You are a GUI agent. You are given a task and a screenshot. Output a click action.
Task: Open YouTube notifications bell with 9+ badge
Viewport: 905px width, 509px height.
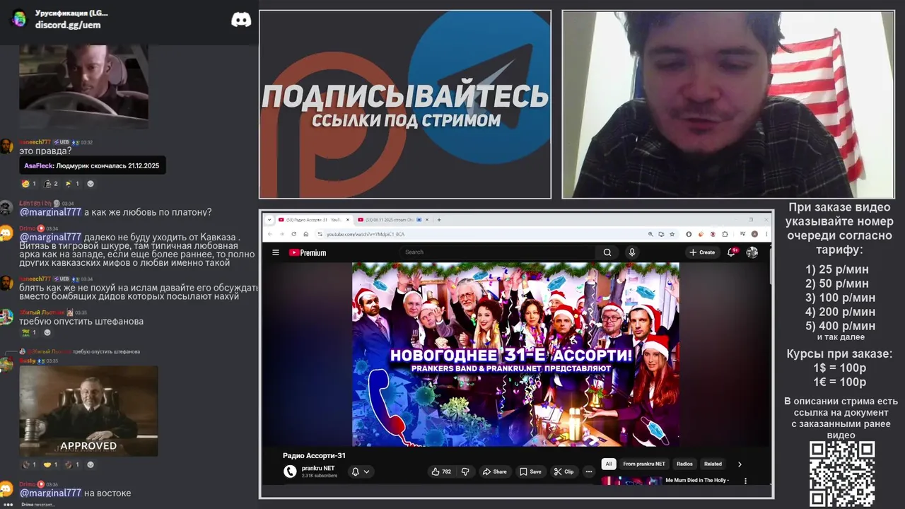[732, 252]
